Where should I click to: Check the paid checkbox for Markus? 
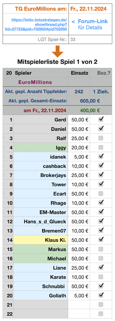[x=101, y=249]
